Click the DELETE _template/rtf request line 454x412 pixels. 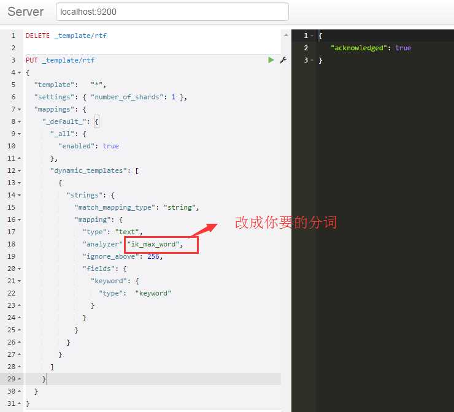[x=66, y=36]
